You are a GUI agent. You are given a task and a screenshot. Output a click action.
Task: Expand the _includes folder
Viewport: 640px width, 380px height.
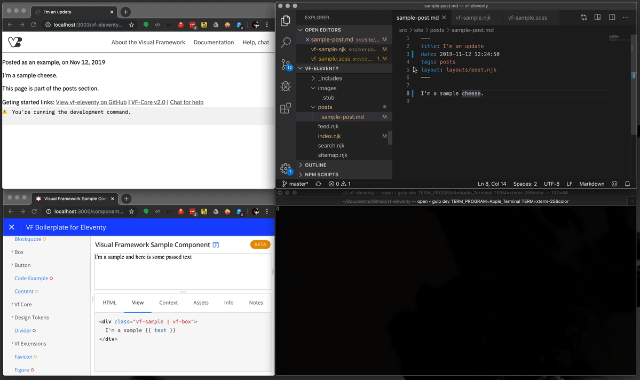(330, 78)
